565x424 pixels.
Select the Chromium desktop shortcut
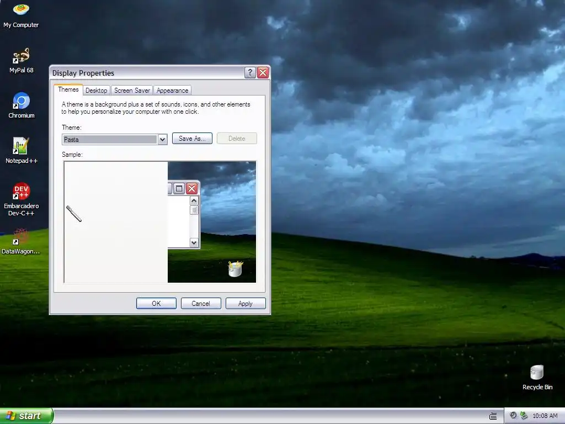(22, 105)
